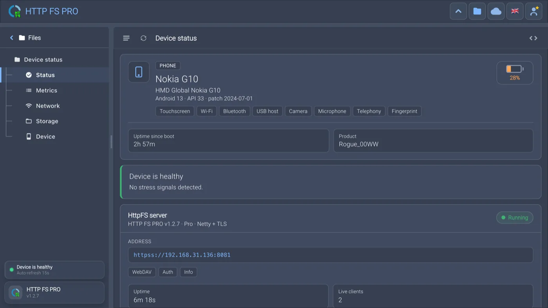Open the Network section in the sidebar
The image size is (548, 308).
pos(55,106)
